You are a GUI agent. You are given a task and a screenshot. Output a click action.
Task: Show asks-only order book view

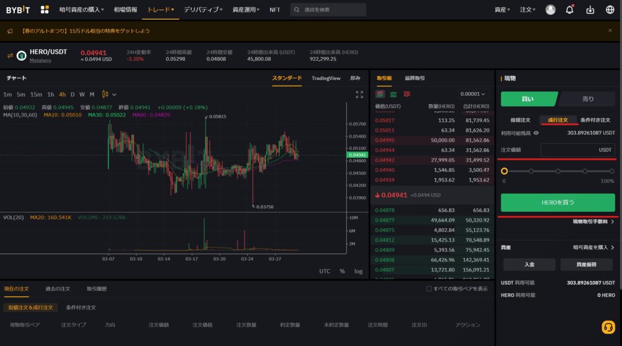(x=406, y=94)
